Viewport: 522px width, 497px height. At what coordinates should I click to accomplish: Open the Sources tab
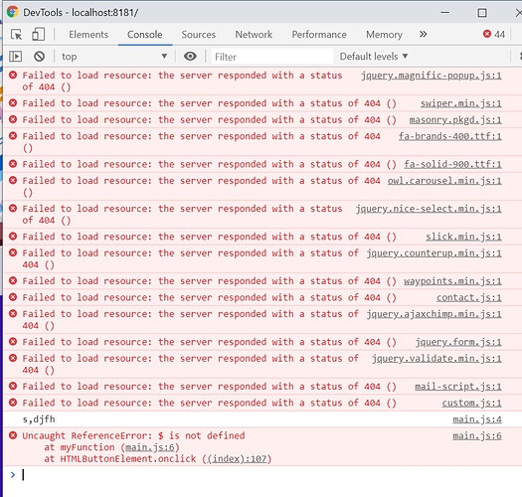click(x=199, y=34)
